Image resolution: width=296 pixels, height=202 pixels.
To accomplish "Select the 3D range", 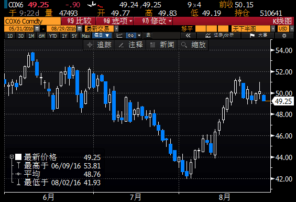I will coord(21,36).
